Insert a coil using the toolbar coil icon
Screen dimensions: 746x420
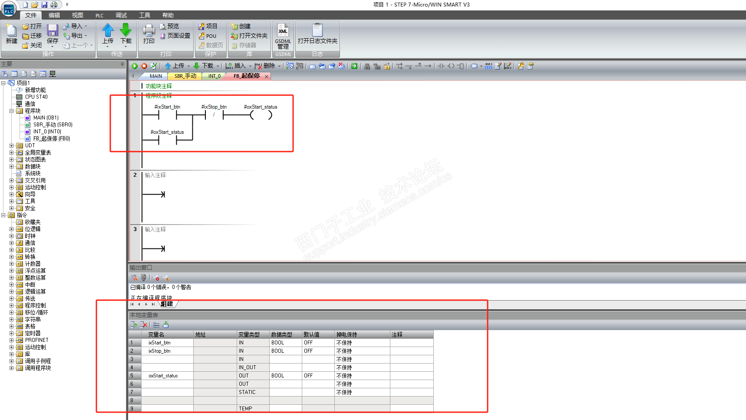pyautogui.click(x=451, y=66)
